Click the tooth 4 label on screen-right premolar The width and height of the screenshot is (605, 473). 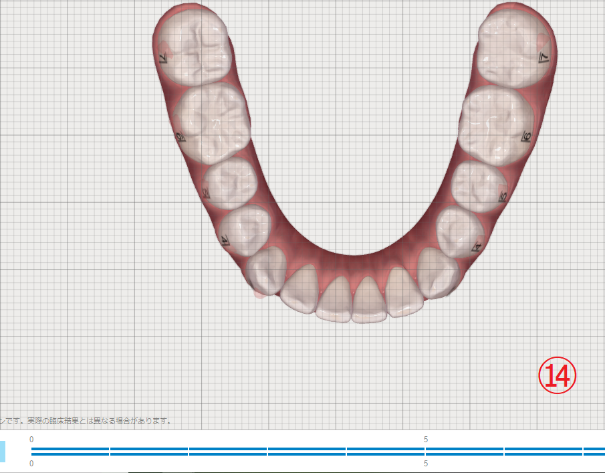(477, 246)
